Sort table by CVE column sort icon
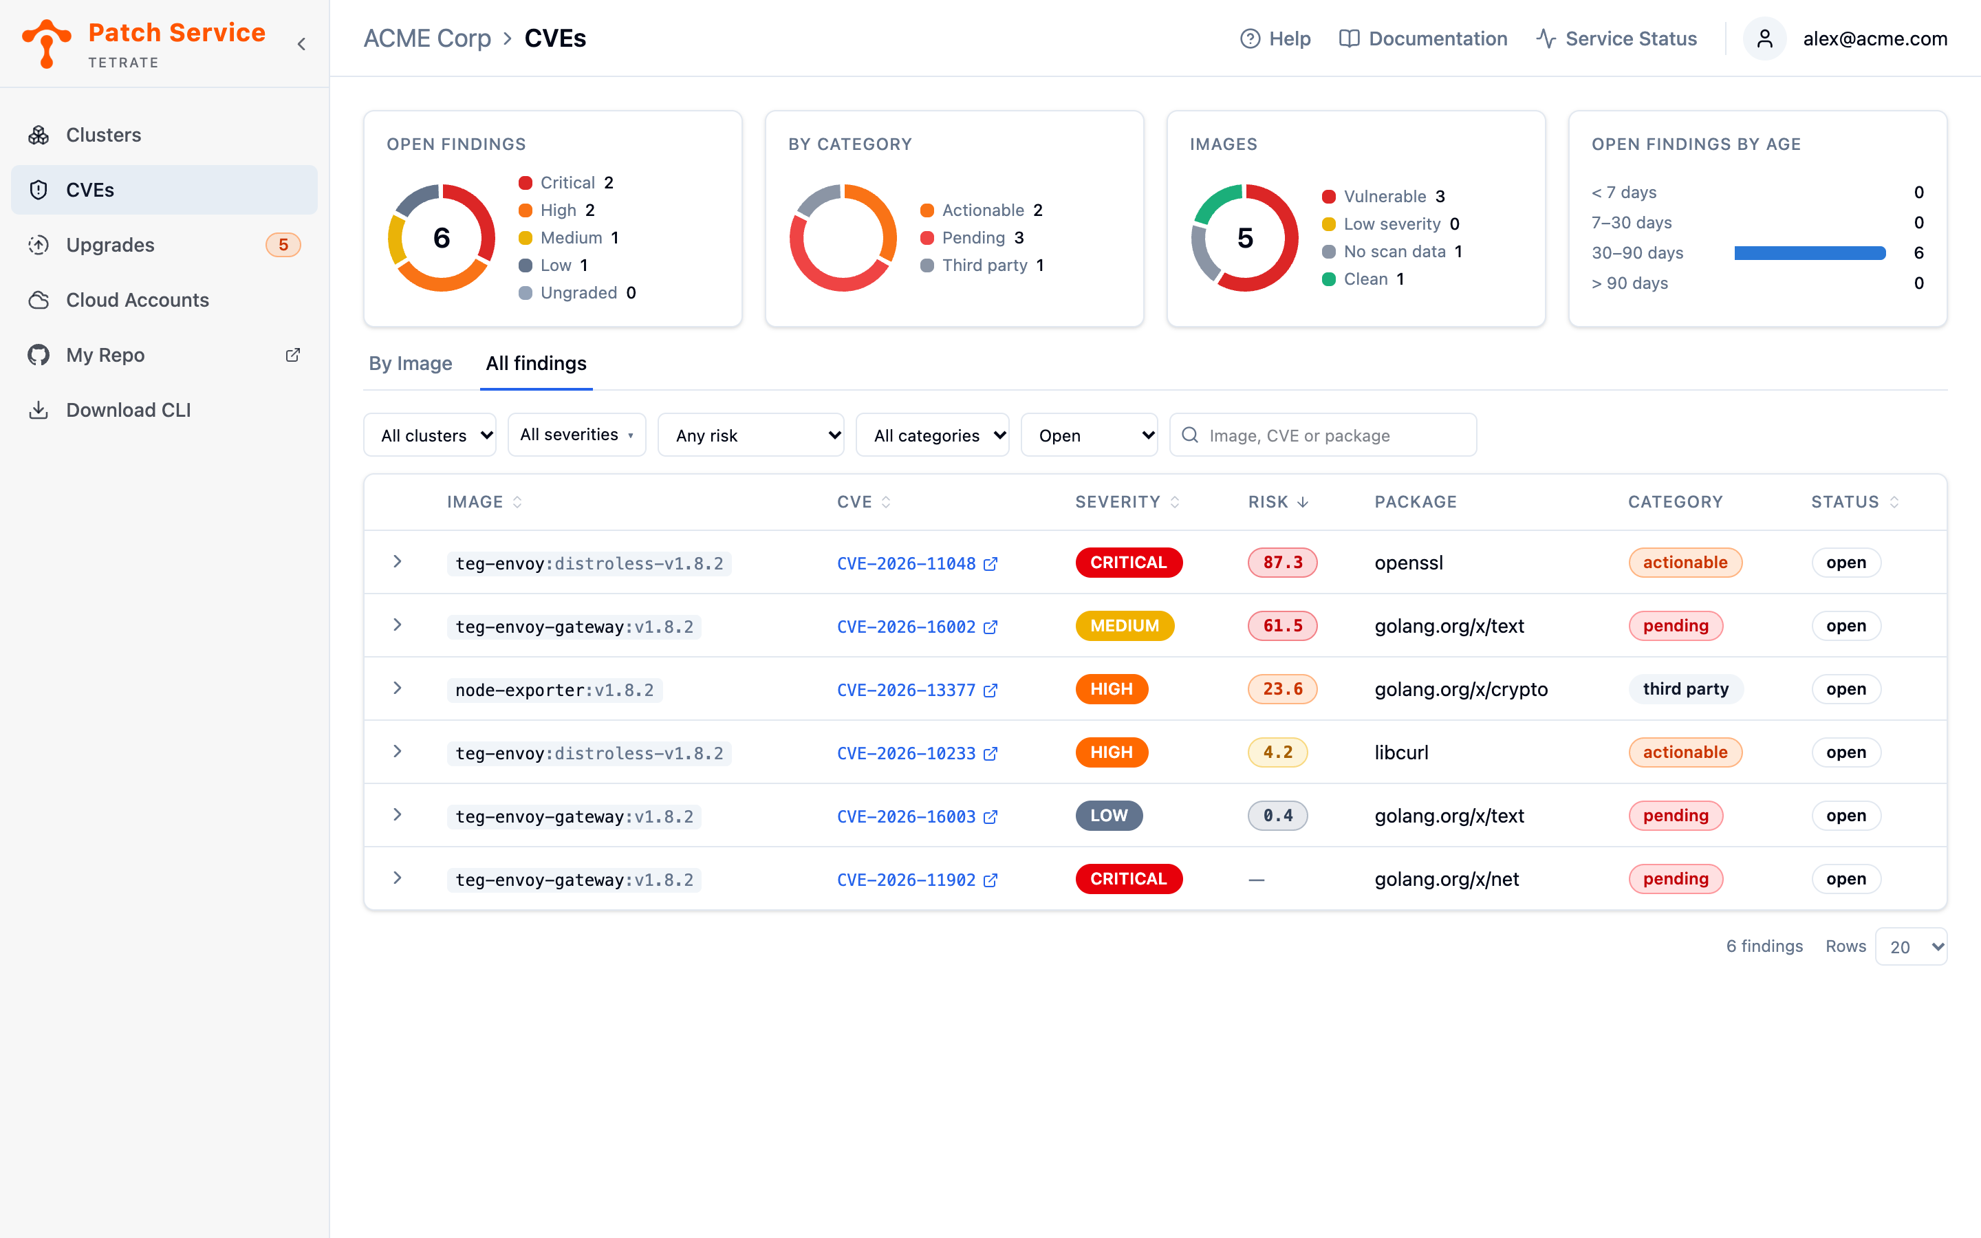Screen dimensions: 1981x1238 (887, 502)
